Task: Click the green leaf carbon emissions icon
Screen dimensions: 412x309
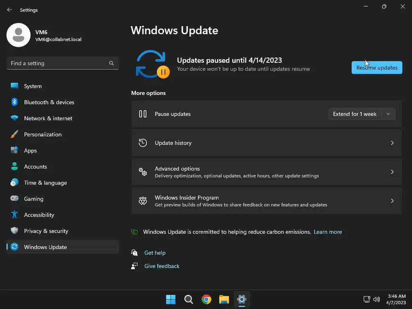Action: (x=134, y=232)
